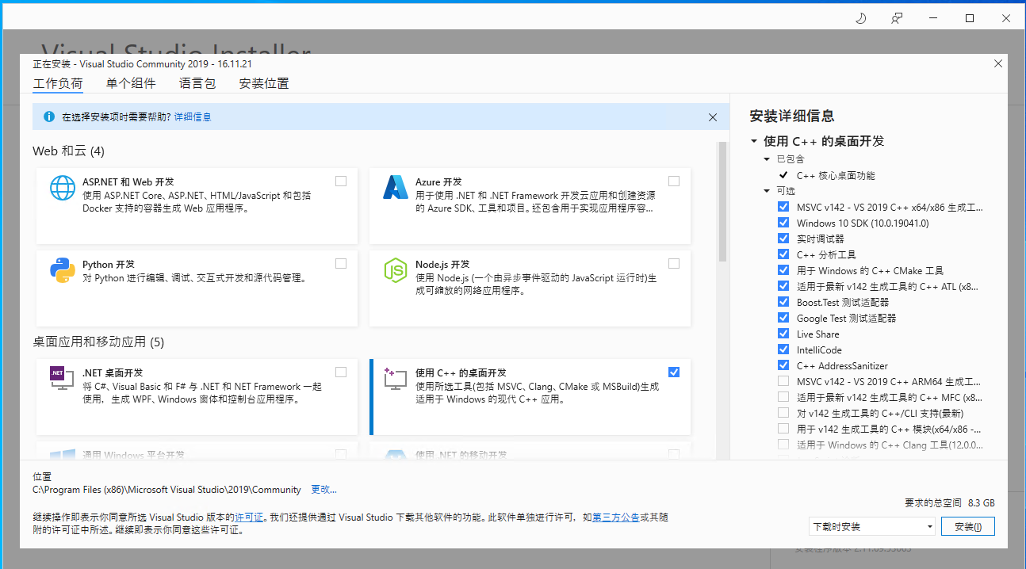
Task: Check the ASP.NET 和 Web 开发 workload
Action: pos(341,181)
